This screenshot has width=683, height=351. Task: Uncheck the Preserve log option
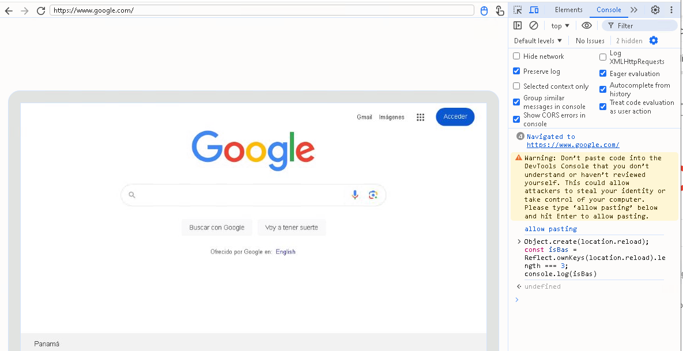(x=516, y=71)
